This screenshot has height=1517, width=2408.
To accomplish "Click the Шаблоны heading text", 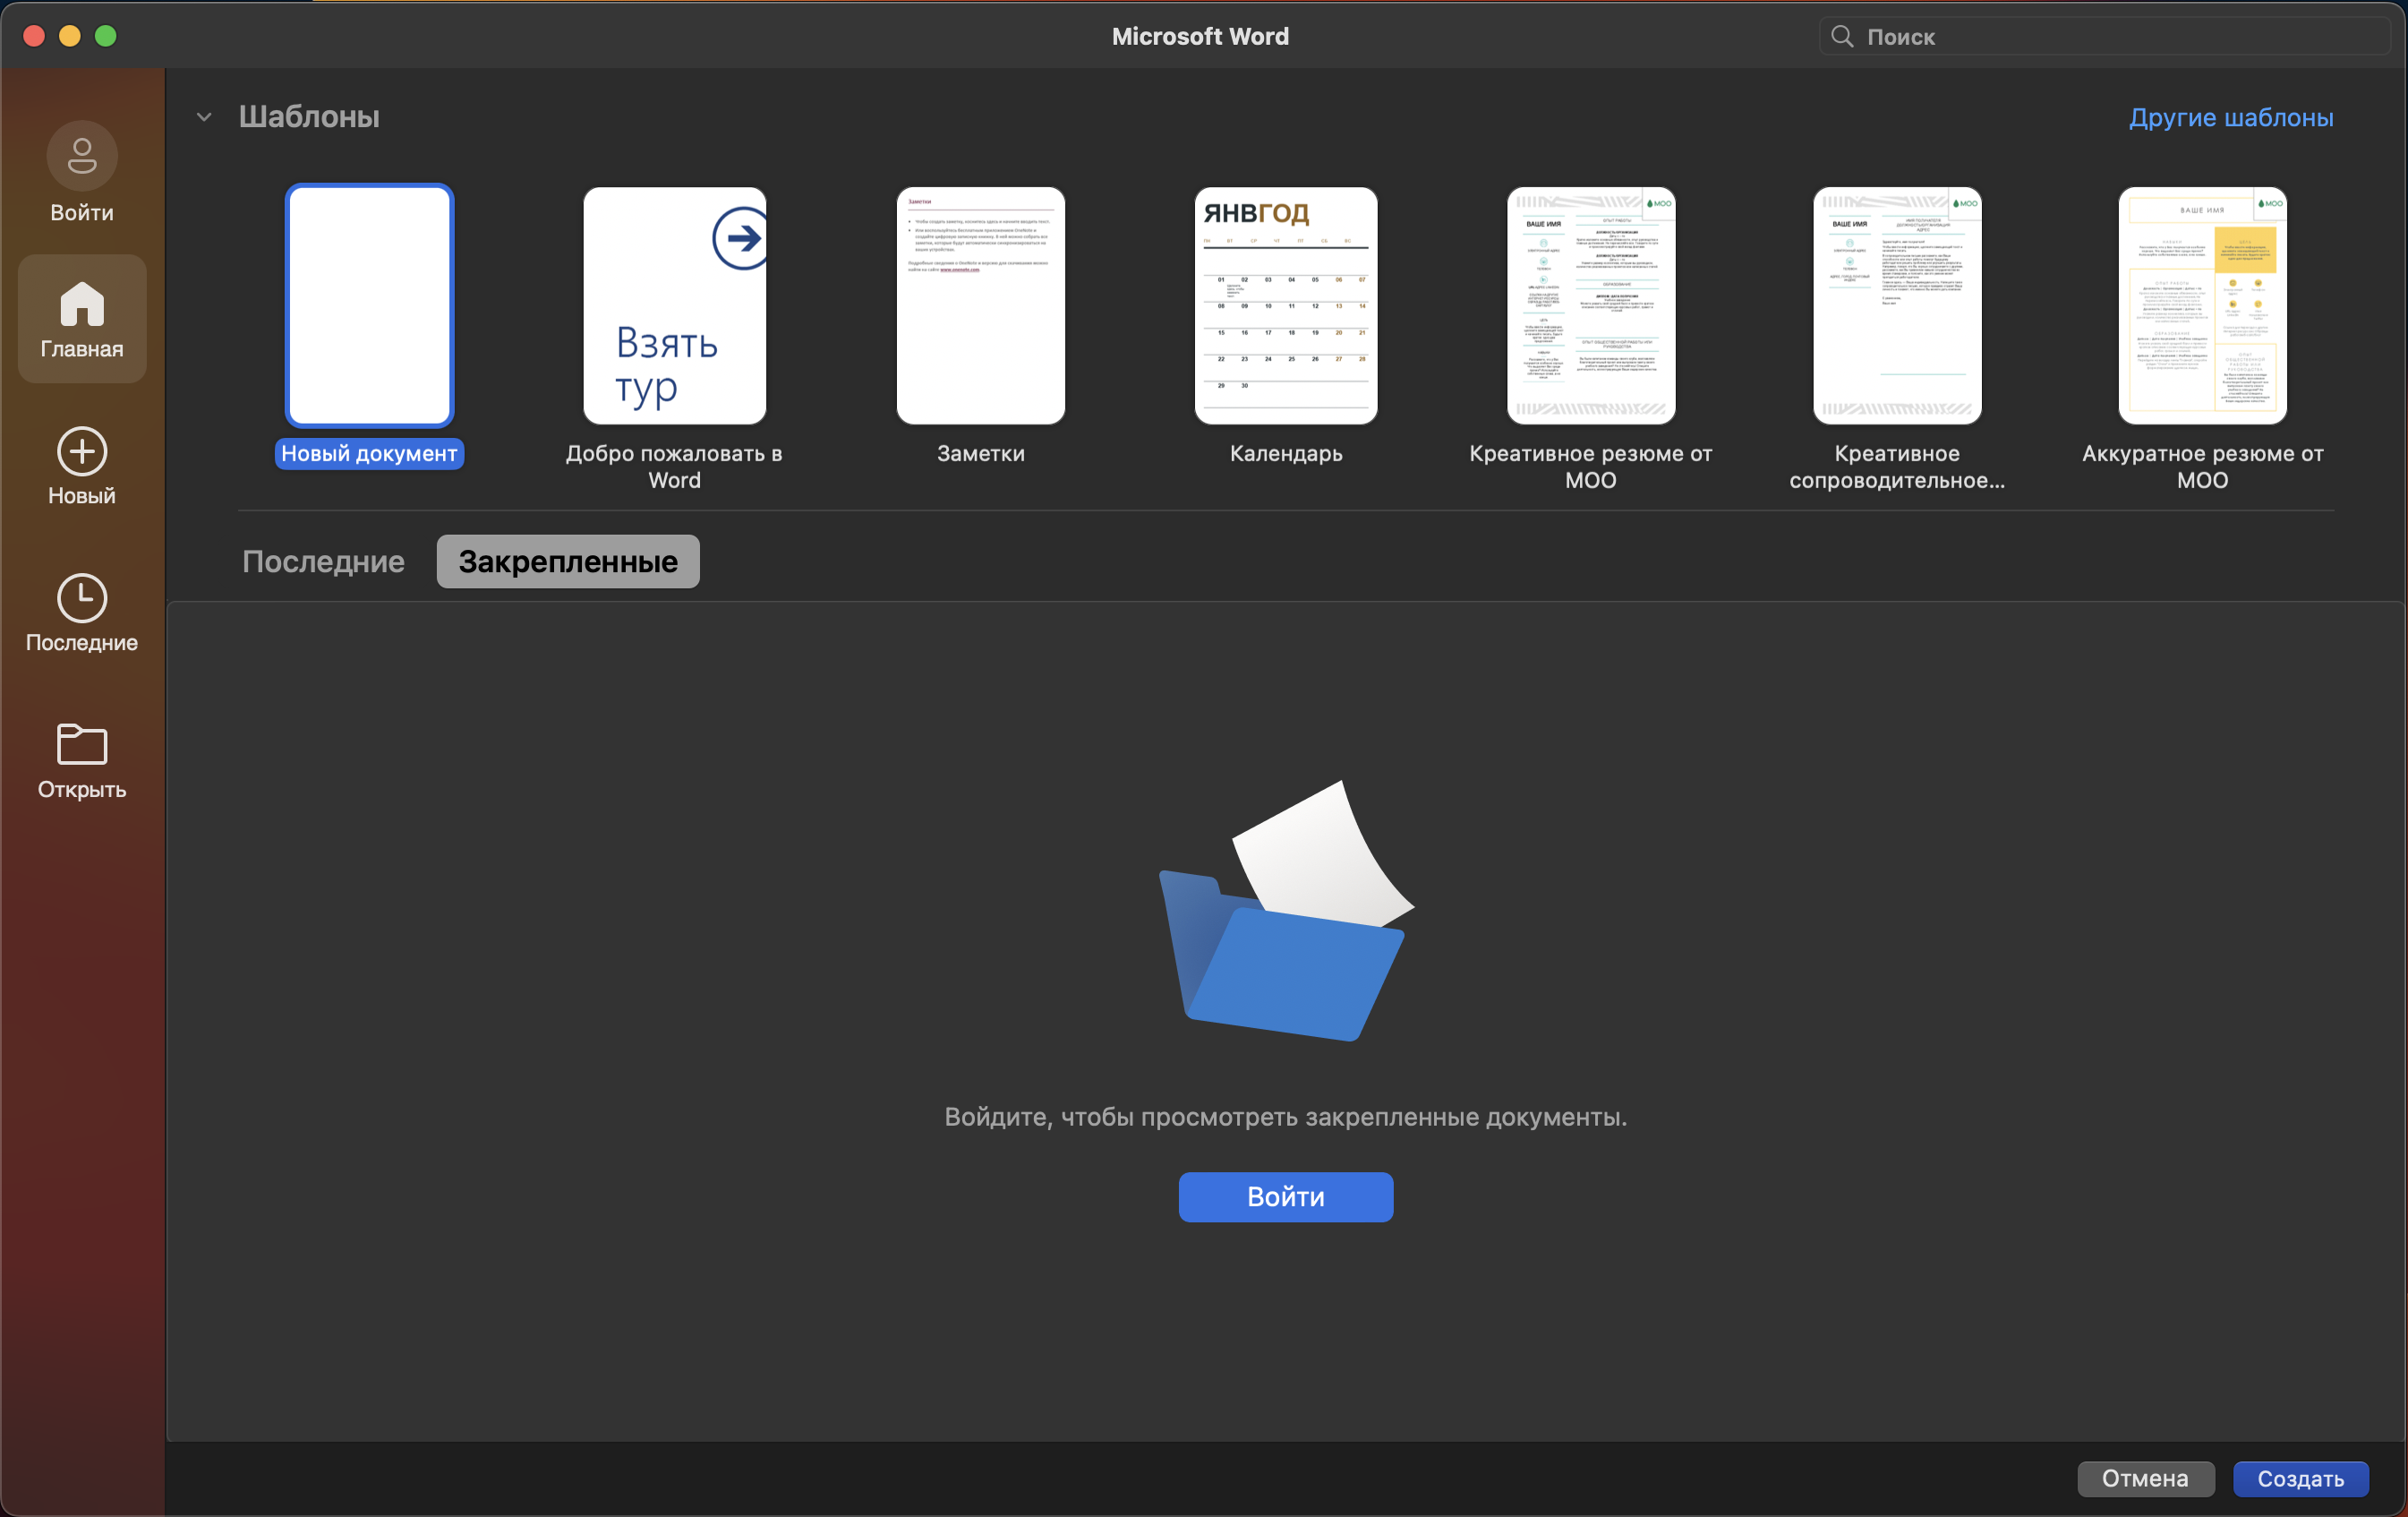I will point(309,117).
